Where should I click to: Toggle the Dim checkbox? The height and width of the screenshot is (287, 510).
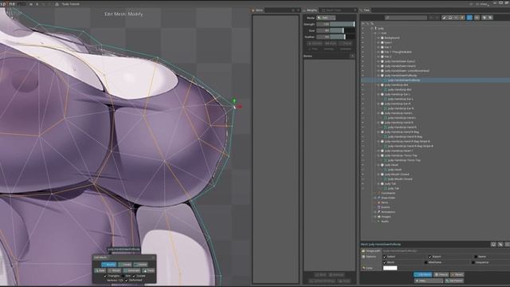coord(124,276)
